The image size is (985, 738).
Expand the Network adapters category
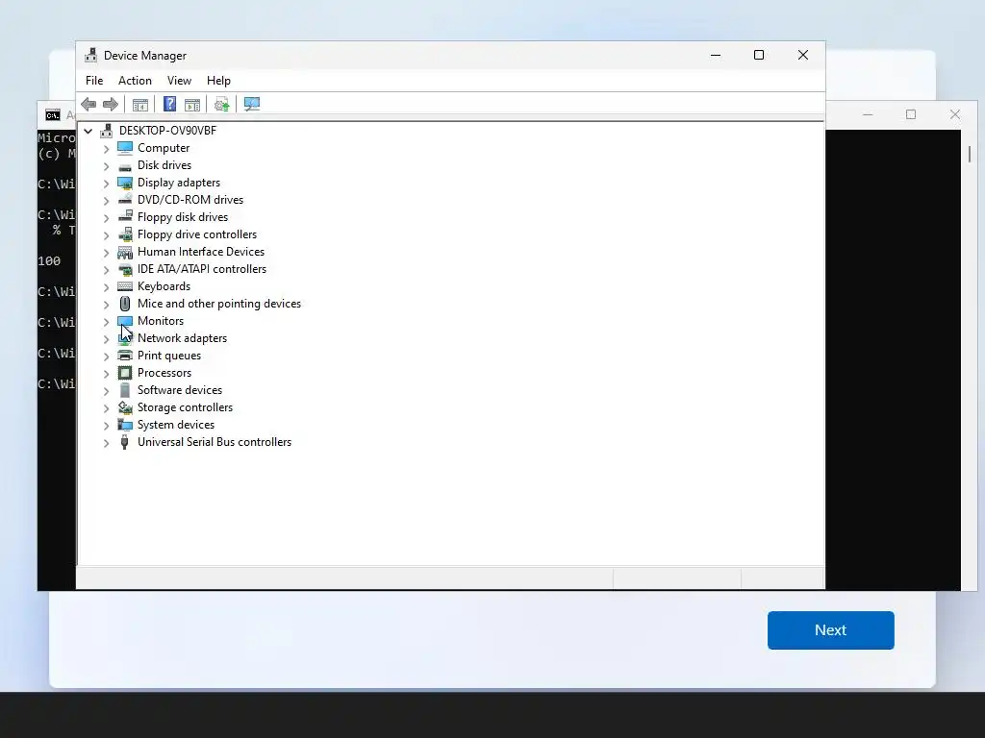(x=106, y=339)
